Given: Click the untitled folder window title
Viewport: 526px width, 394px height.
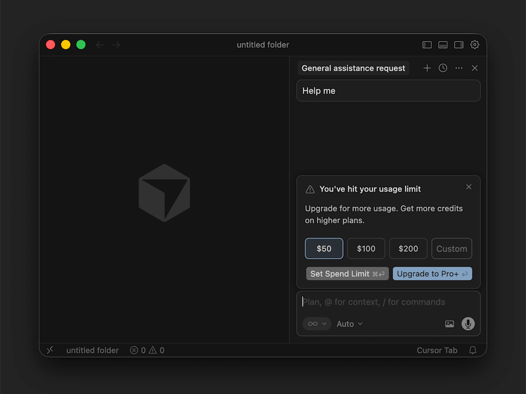Looking at the screenshot, I should click(x=263, y=45).
